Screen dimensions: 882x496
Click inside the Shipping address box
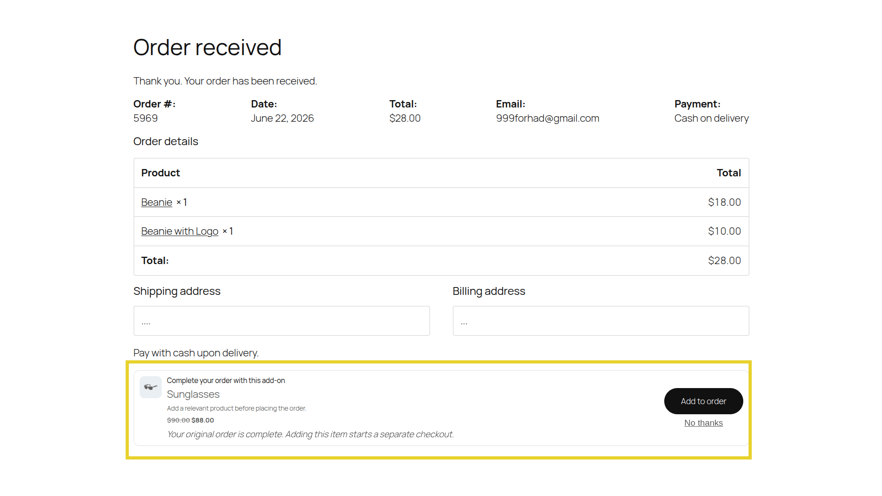[x=282, y=321]
